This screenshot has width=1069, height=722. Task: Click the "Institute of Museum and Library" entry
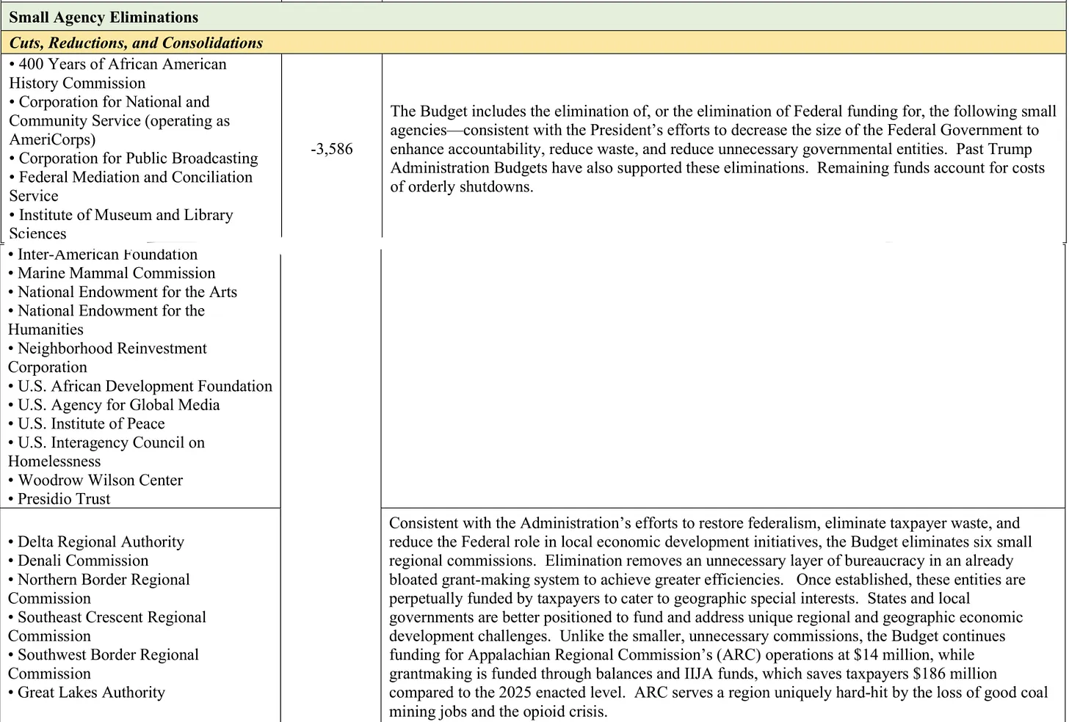coord(126,215)
